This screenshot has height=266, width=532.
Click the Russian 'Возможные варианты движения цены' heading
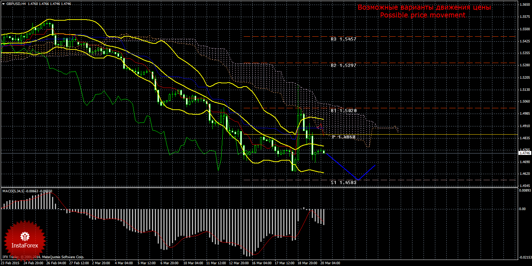424,7
